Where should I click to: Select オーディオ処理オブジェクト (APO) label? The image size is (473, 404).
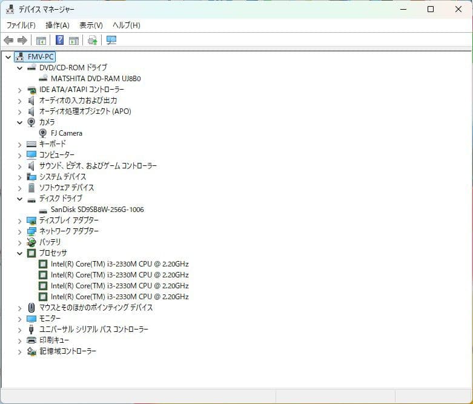click(x=85, y=111)
